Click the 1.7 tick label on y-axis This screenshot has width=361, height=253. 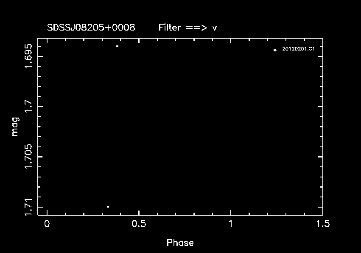(28, 106)
